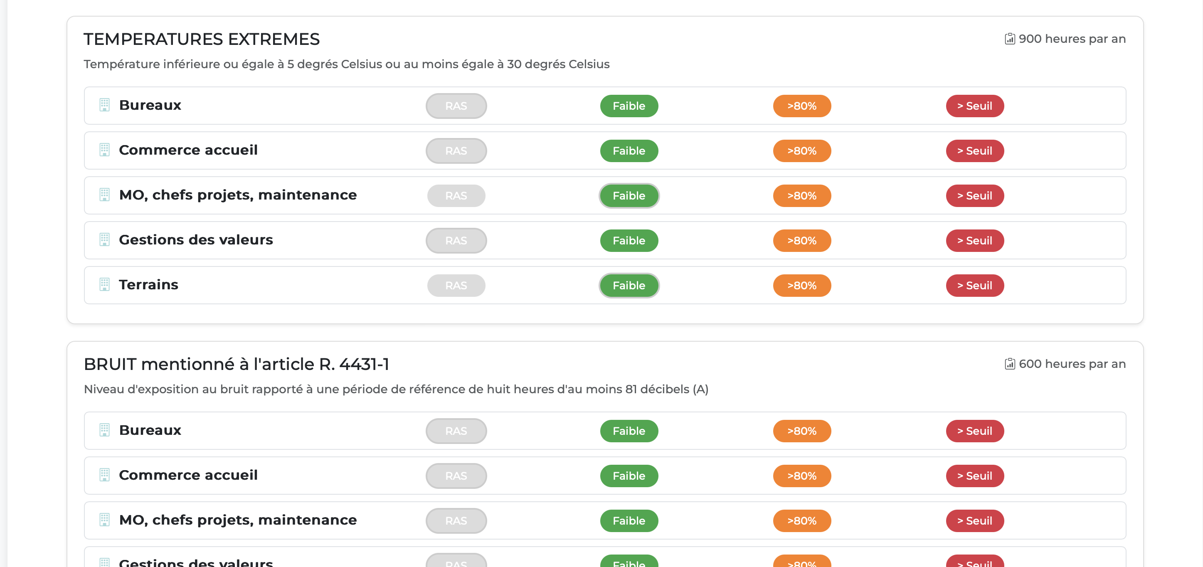This screenshot has height=567, width=1203.
Task: Select > Seuil for Bureaux in Bruit section
Action: click(x=975, y=431)
